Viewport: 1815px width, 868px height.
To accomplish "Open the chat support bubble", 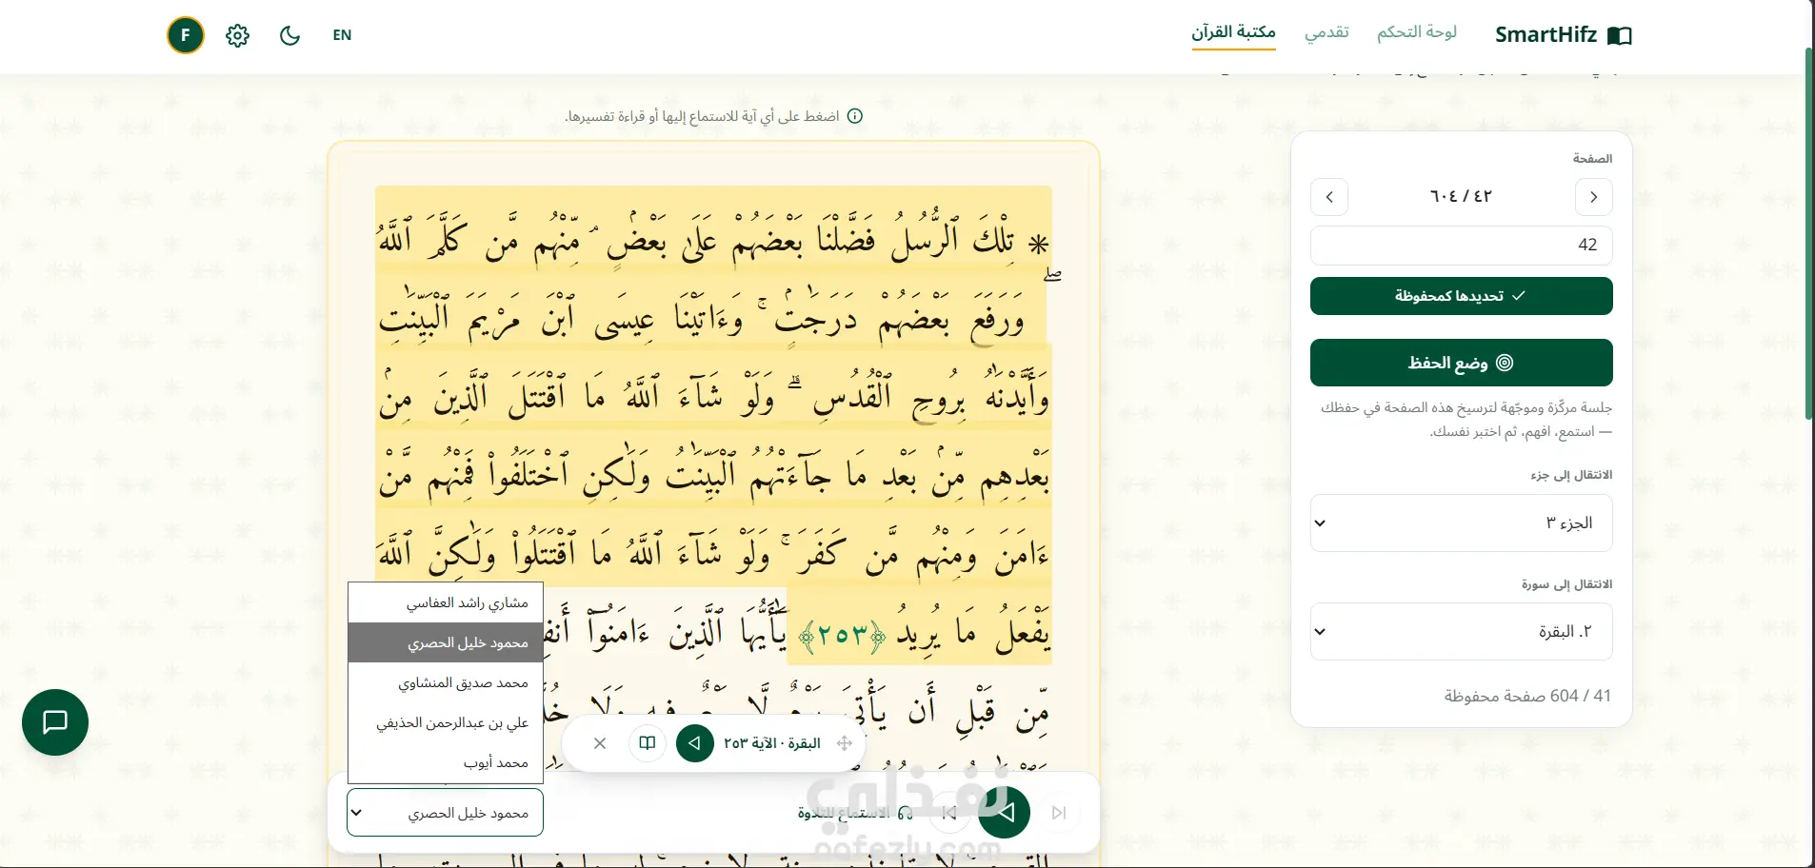I will [55, 722].
